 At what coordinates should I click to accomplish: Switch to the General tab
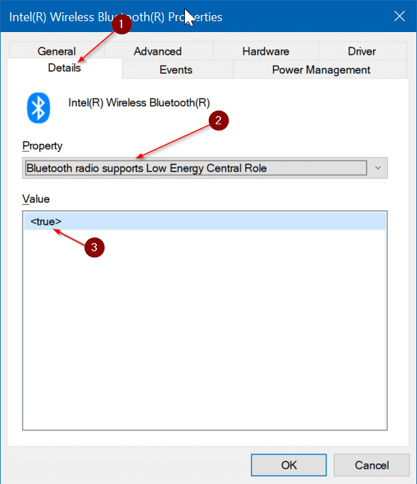pyautogui.click(x=57, y=51)
